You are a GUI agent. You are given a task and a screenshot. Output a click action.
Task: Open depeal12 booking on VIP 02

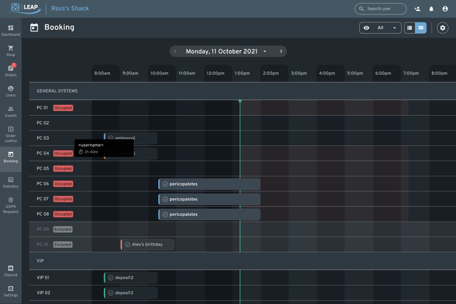click(131, 293)
